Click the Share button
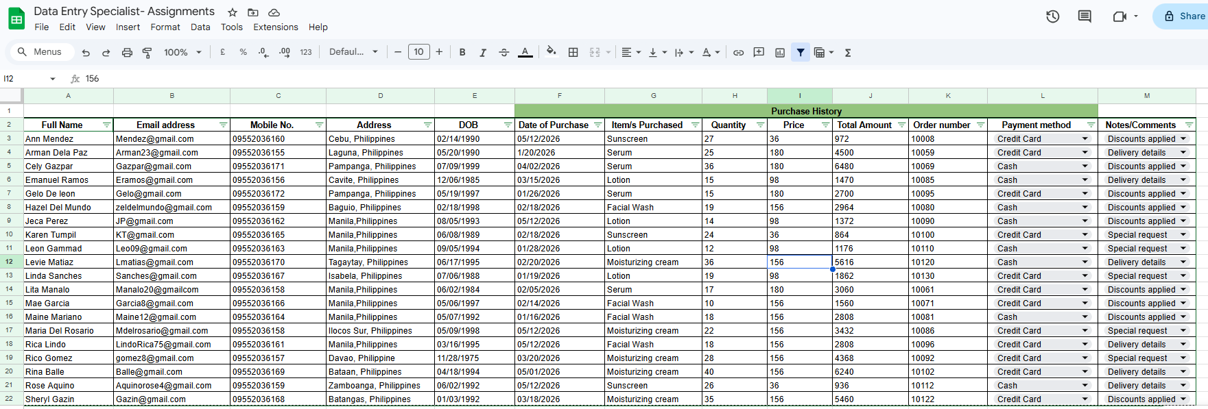1208x409 pixels. point(1184,16)
